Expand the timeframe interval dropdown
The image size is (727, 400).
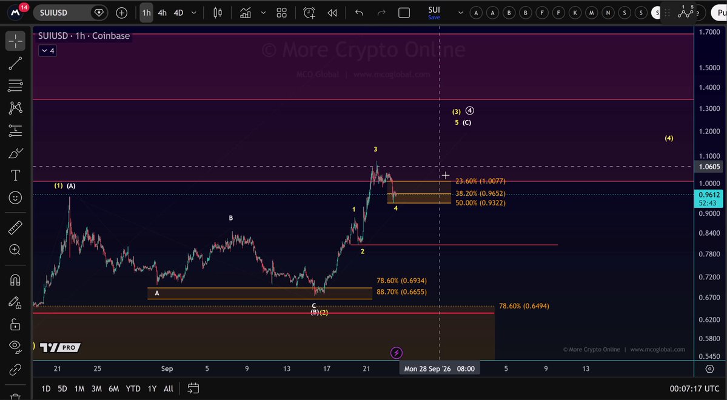(194, 13)
